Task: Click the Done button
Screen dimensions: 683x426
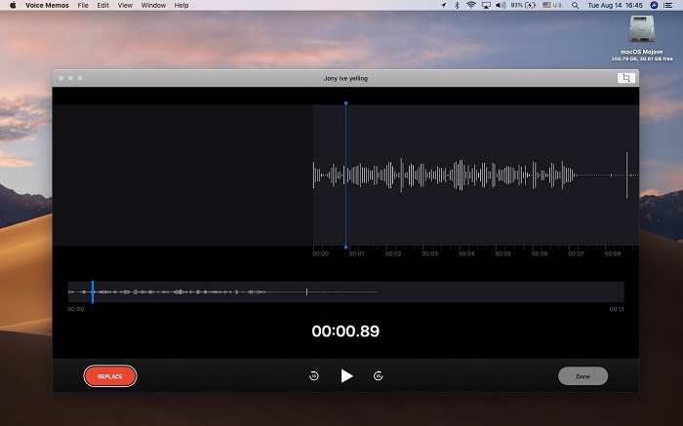Action: point(583,376)
